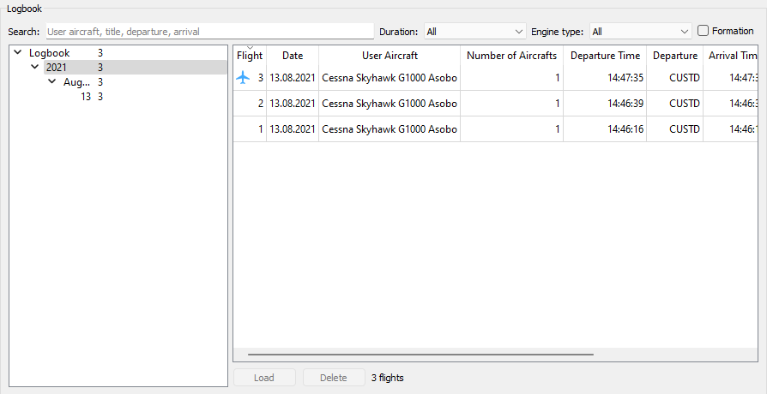This screenshot has width=767, height=394.
Task: Collapse the Aug tree node
Action: click(52, 82)
